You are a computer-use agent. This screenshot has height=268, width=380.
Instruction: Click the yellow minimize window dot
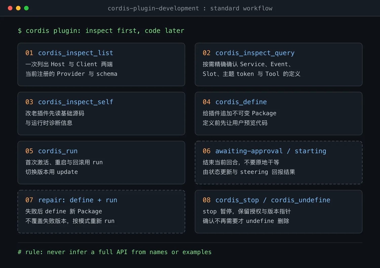[18, 8]
